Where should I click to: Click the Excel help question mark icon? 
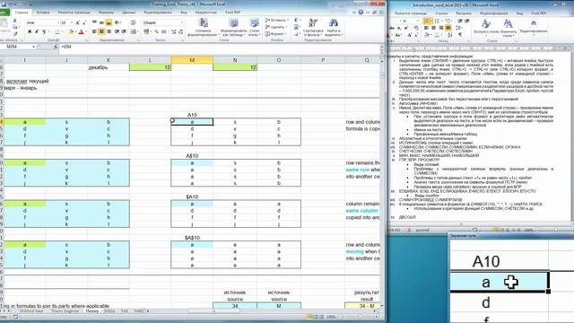point(361,12)
